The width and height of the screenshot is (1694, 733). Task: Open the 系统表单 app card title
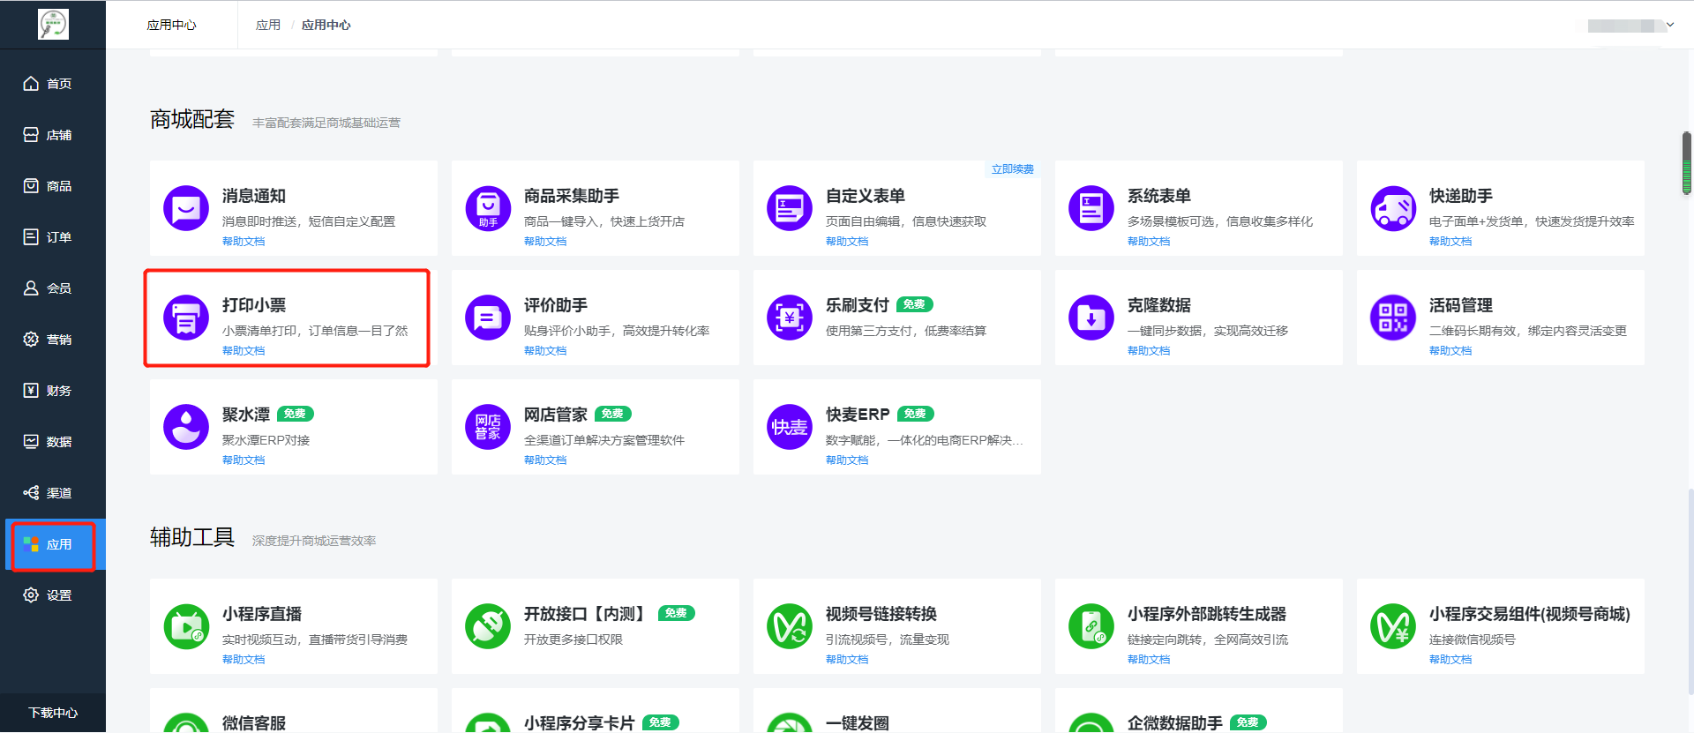pyautogui.click(x=1158, y=196)
